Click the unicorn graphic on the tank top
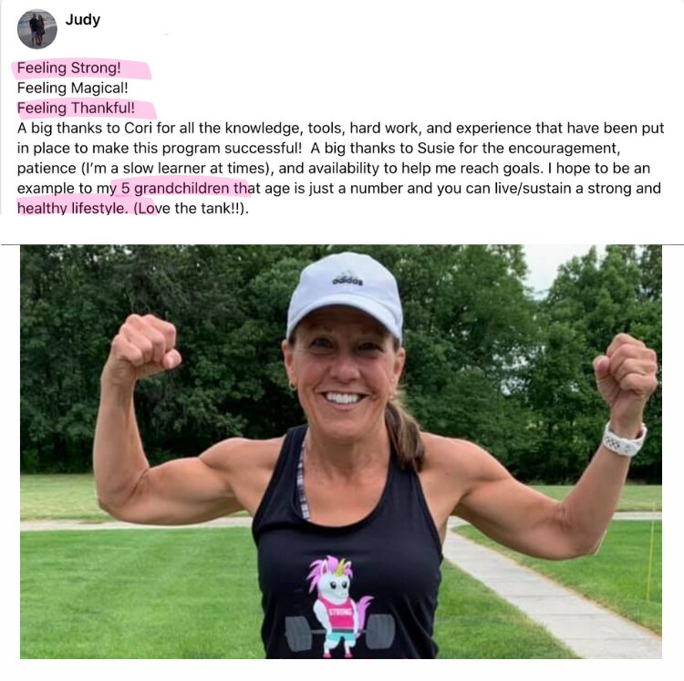The height and width of the screenshot is (681, 684). click(x=340, y=605)
